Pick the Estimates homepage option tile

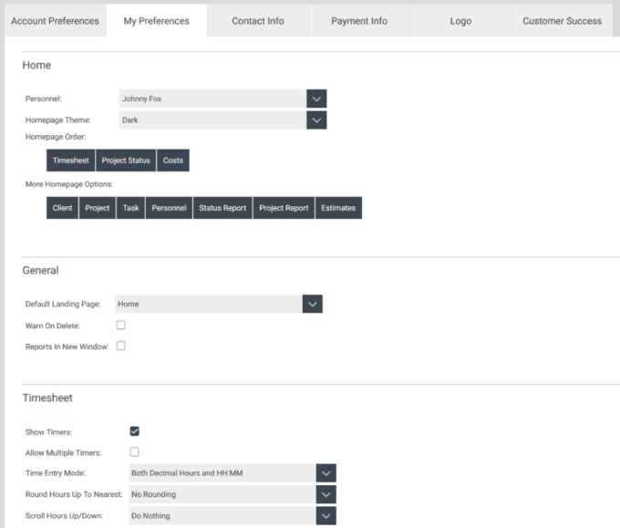click(x=338, y=208)
